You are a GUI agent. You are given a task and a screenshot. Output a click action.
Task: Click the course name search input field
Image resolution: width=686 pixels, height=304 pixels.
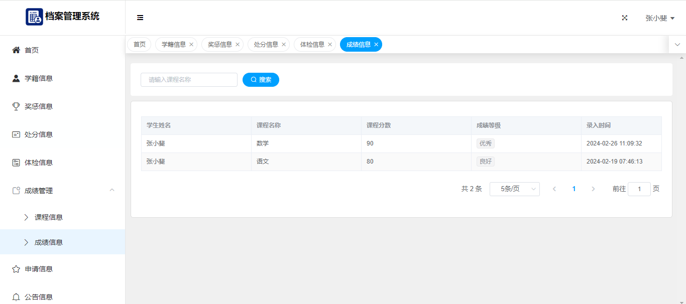pyautogui.click(x=189, y=80)
